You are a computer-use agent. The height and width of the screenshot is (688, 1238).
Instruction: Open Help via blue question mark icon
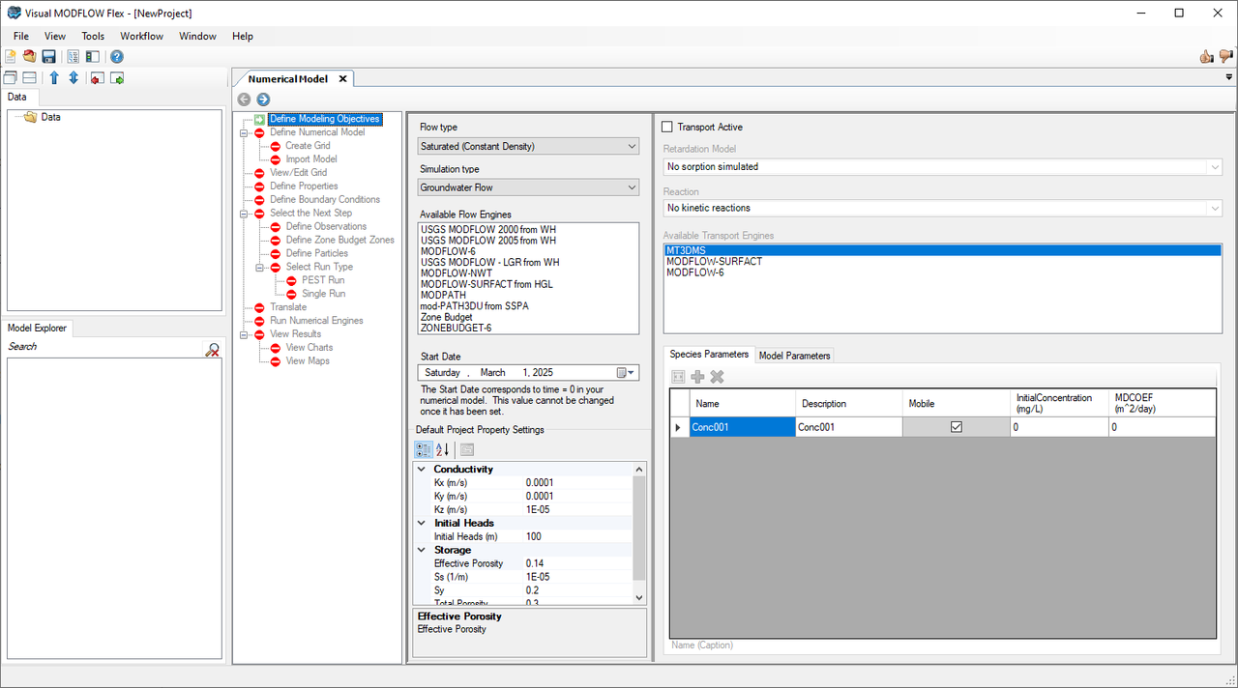pyautogui.click(x=116, y=57)
